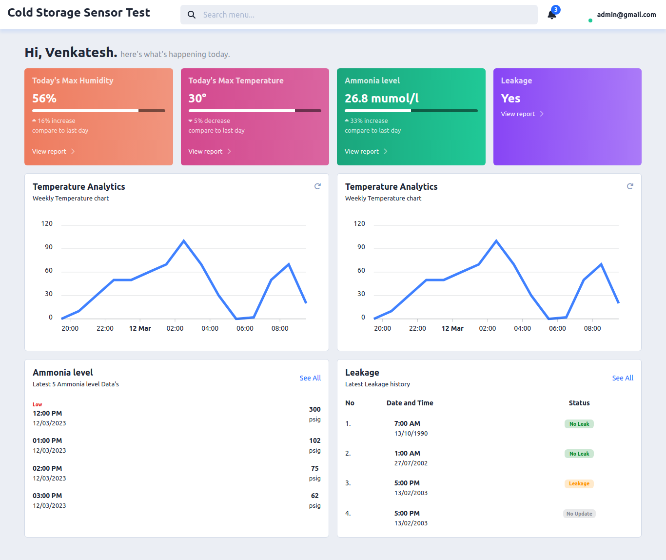The height and width of the screenshot is (560, 666).
Task: Click the Ammonia level progress bar
Action: (411, 111)
